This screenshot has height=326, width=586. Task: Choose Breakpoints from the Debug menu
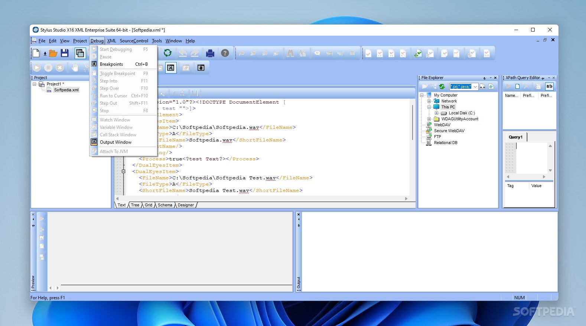[124, 64]
